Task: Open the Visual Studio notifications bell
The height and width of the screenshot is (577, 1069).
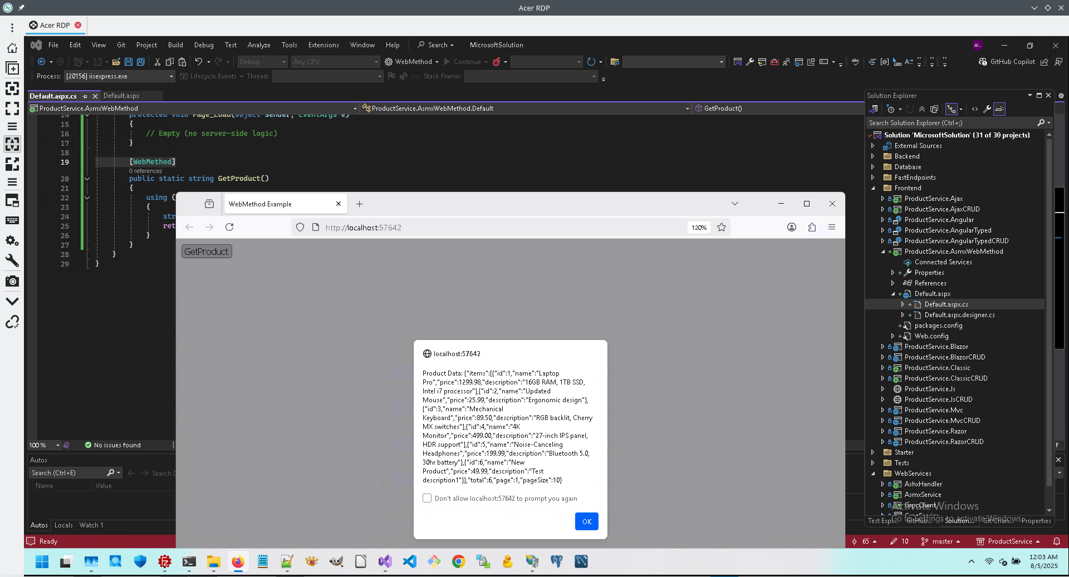Action: coord(1057,541)
